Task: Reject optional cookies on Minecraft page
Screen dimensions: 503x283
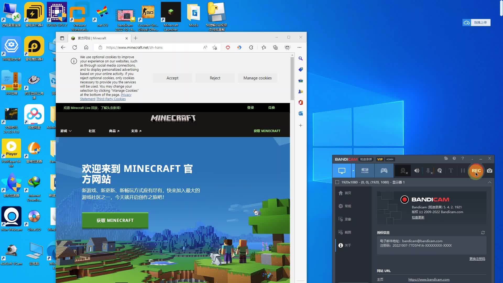Action: click(215, 78)
